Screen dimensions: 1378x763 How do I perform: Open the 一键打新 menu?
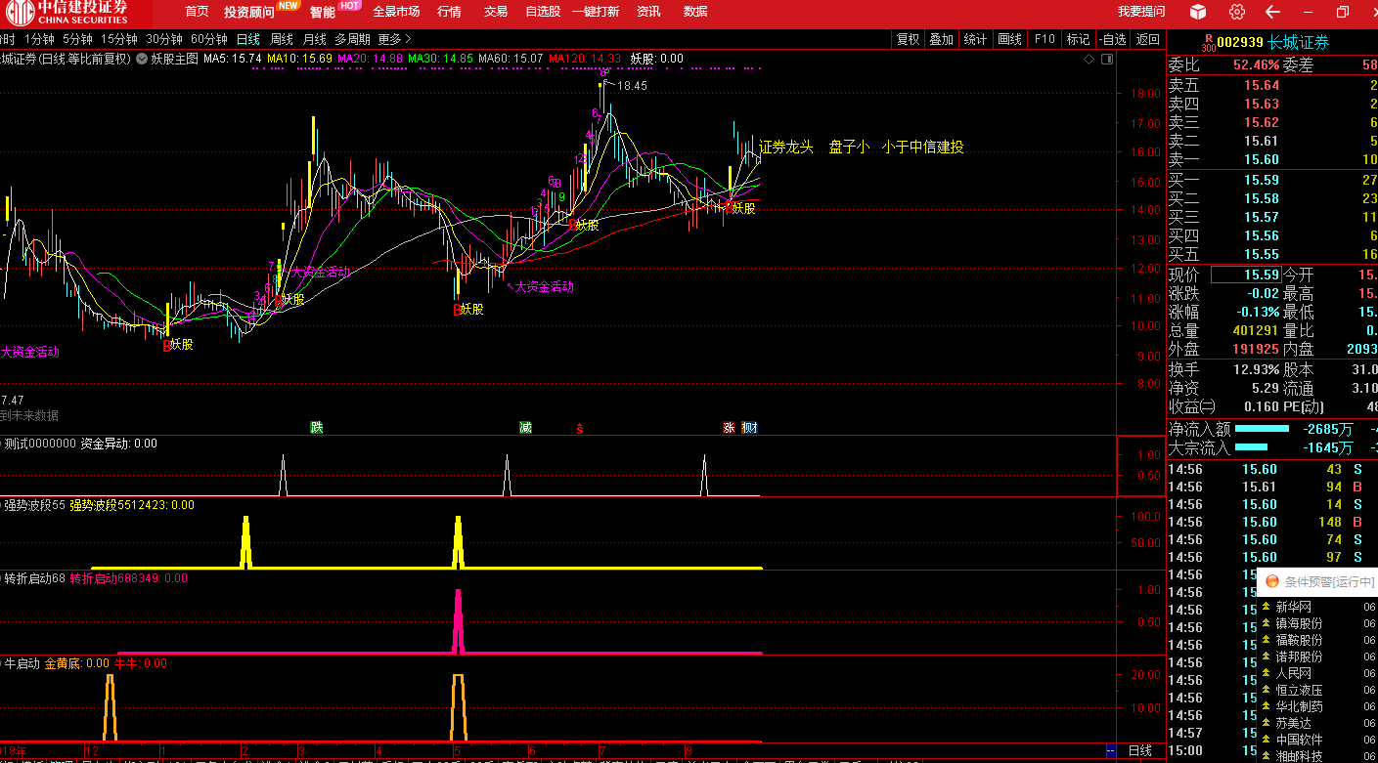pos(597,12)
